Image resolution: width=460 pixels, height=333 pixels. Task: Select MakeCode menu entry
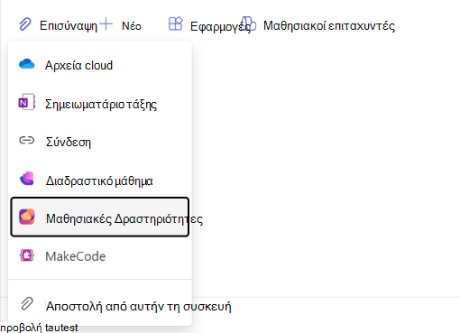coord(100,256)
